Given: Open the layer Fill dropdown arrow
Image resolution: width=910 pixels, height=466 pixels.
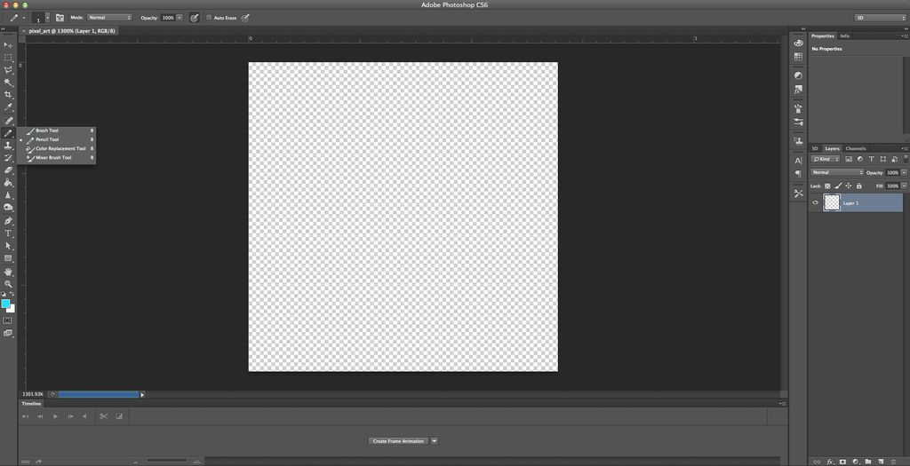Looking at the screenshot, I should tap(904, 186).
